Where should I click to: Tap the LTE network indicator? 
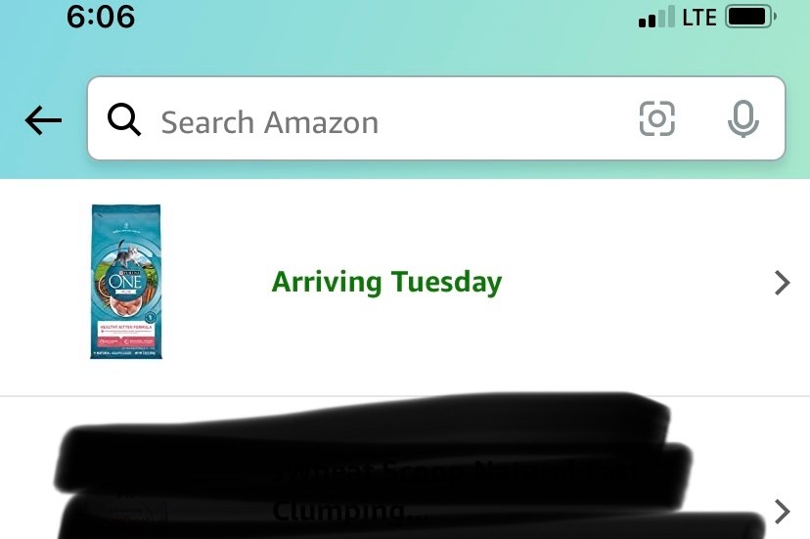click(x=699, y=18)
